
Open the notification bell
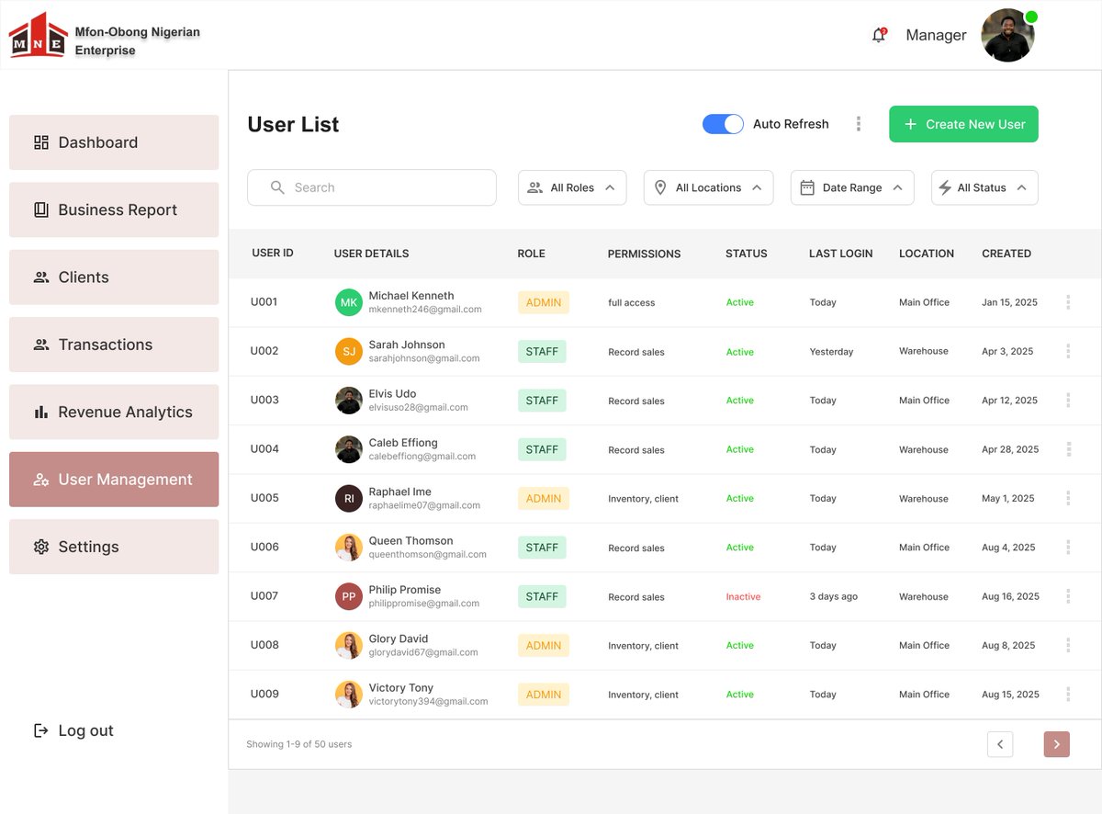coord(879,36)
